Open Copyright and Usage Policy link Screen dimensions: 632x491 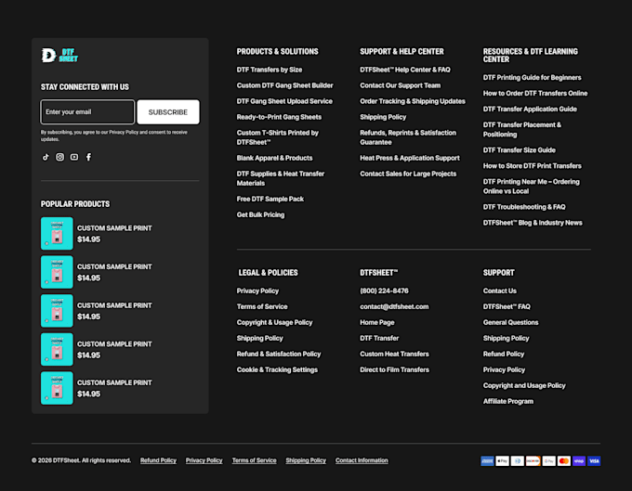(524, 385)
